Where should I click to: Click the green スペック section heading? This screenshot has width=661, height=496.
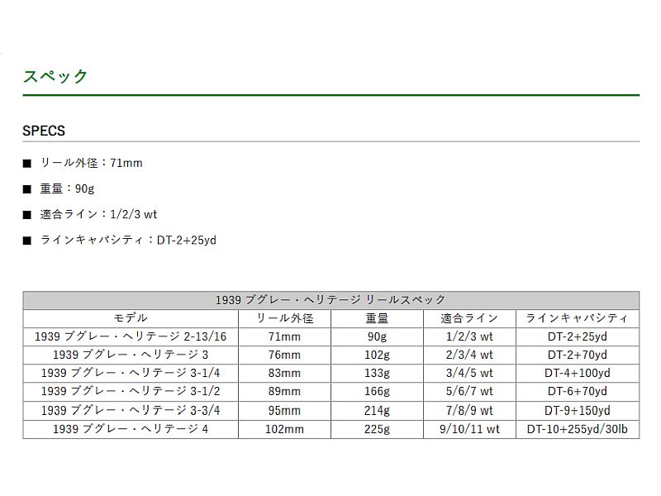tap(55, 76)
